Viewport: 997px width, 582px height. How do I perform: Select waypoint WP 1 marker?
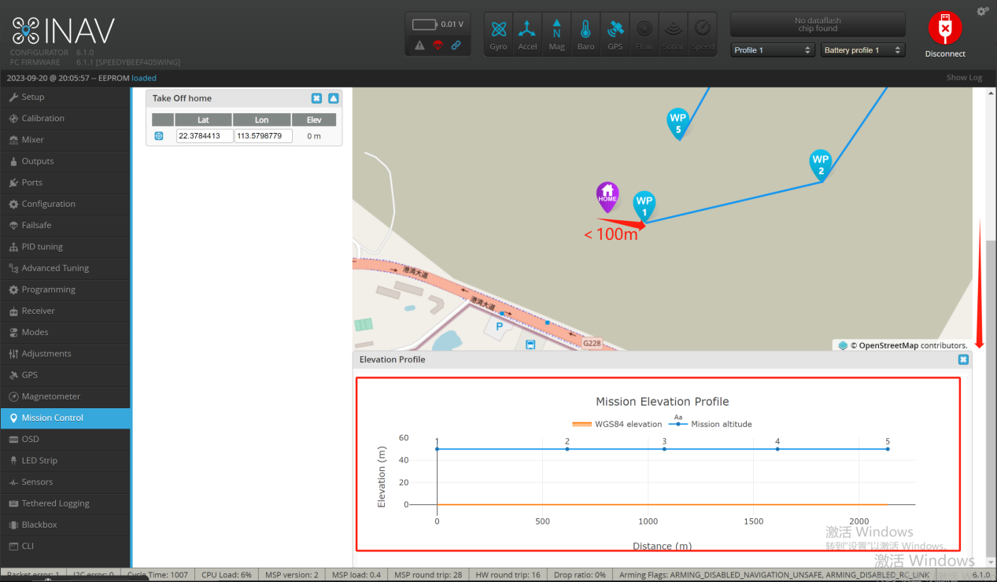(644, 206)
